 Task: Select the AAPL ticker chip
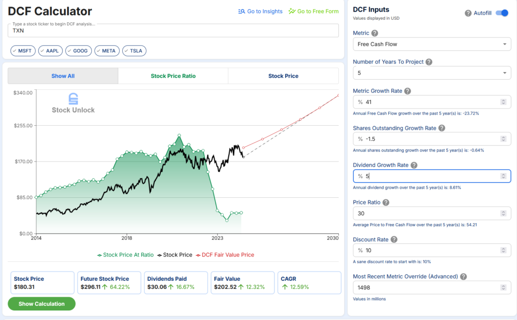(50, 51)
